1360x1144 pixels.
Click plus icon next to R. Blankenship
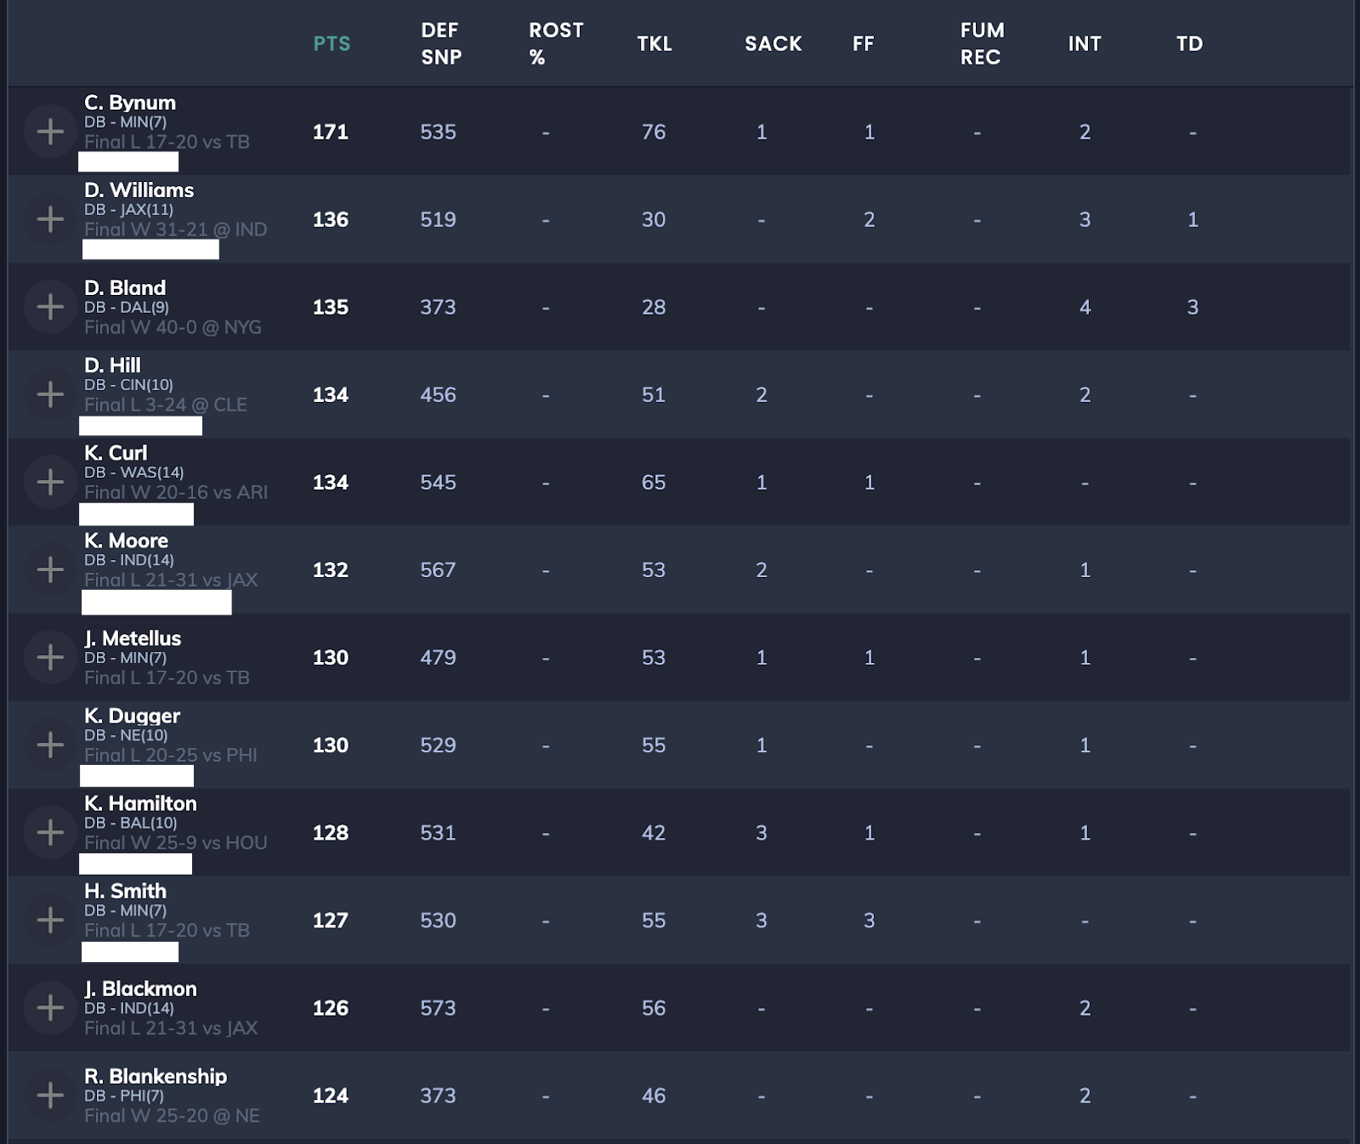pos(50,1095)
